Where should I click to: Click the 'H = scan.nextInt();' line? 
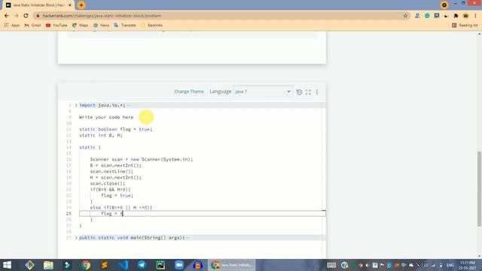[x=115, y=178]
